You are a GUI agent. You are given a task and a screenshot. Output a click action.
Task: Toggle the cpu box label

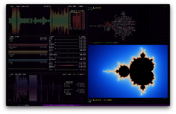click(12, 6)
